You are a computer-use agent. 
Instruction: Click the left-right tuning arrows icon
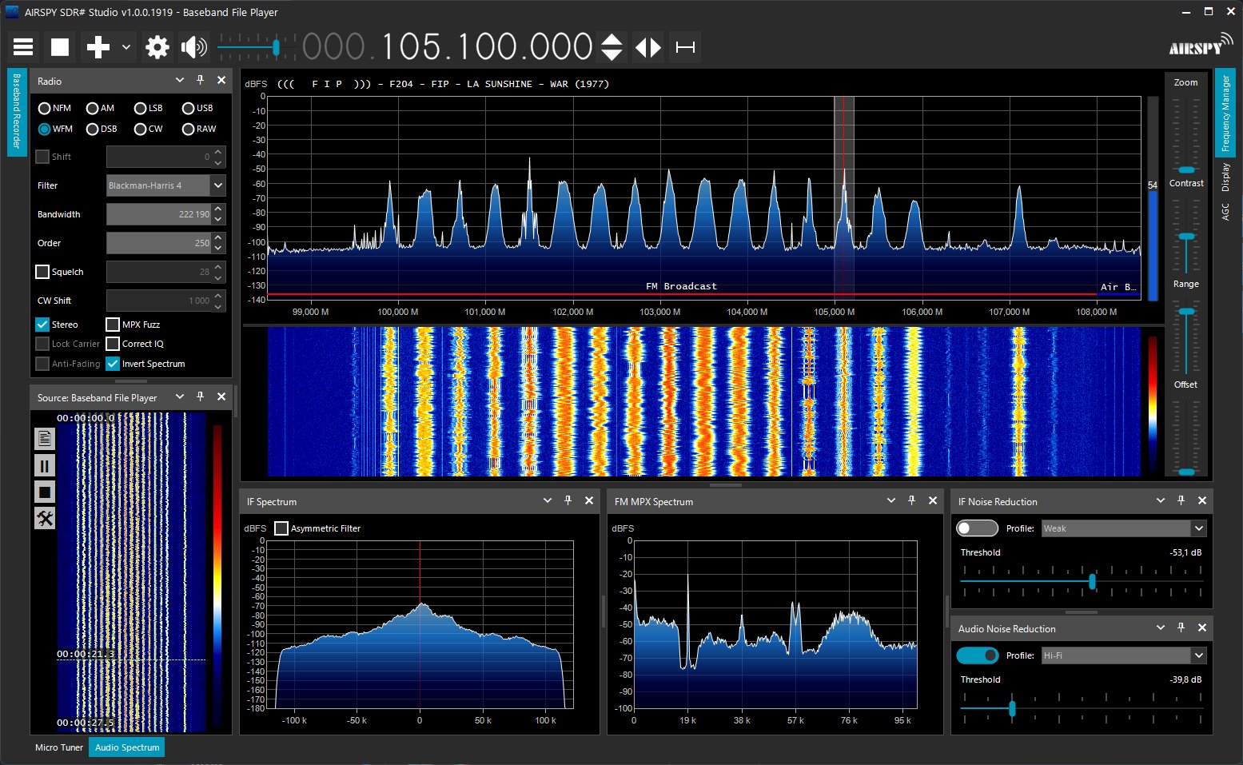pyautogui.click(x=648, y=47)
